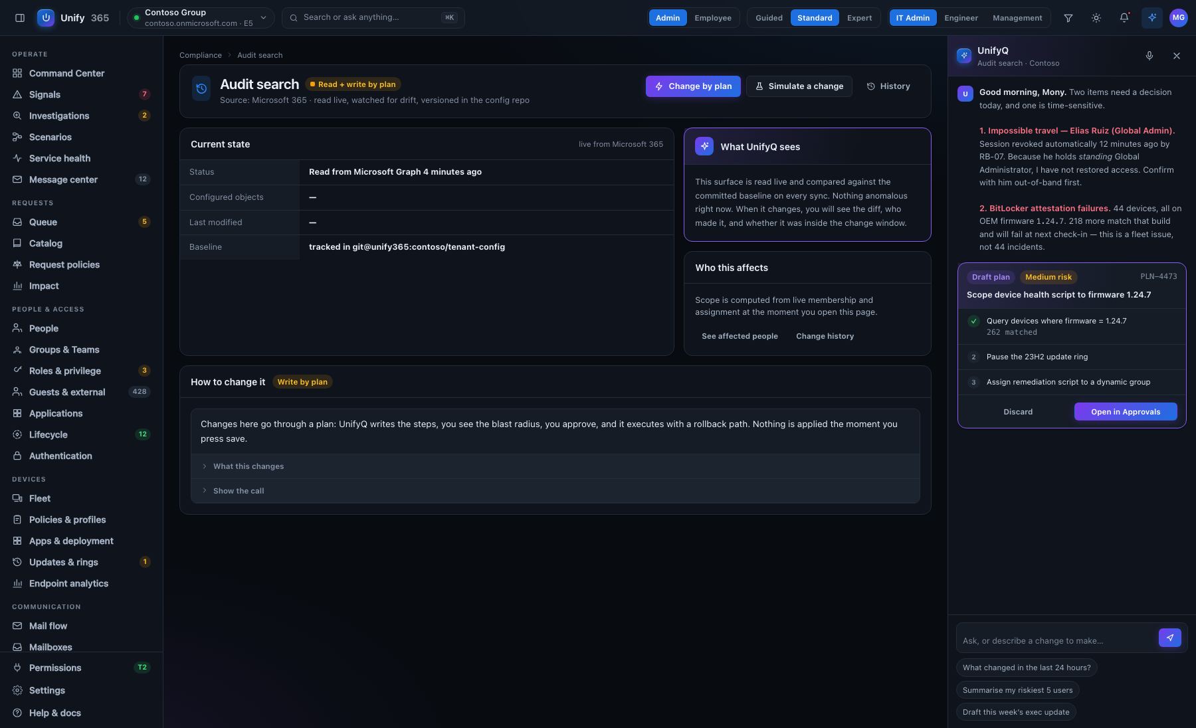Open Guests & external

point(81,392)
